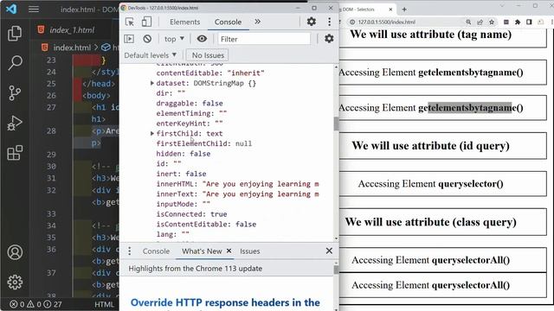Click the firstElementChild: null property

(204, 143)
